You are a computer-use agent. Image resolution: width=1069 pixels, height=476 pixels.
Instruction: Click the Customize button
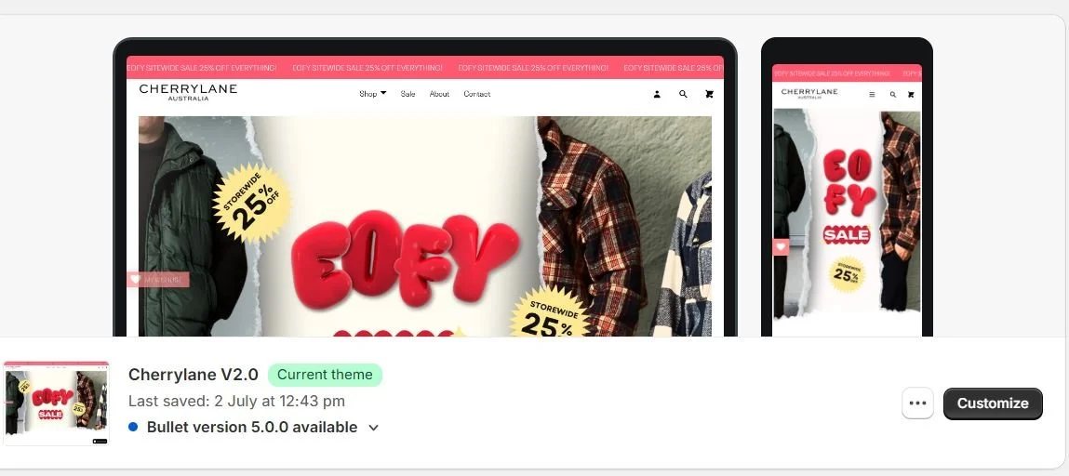993,403
